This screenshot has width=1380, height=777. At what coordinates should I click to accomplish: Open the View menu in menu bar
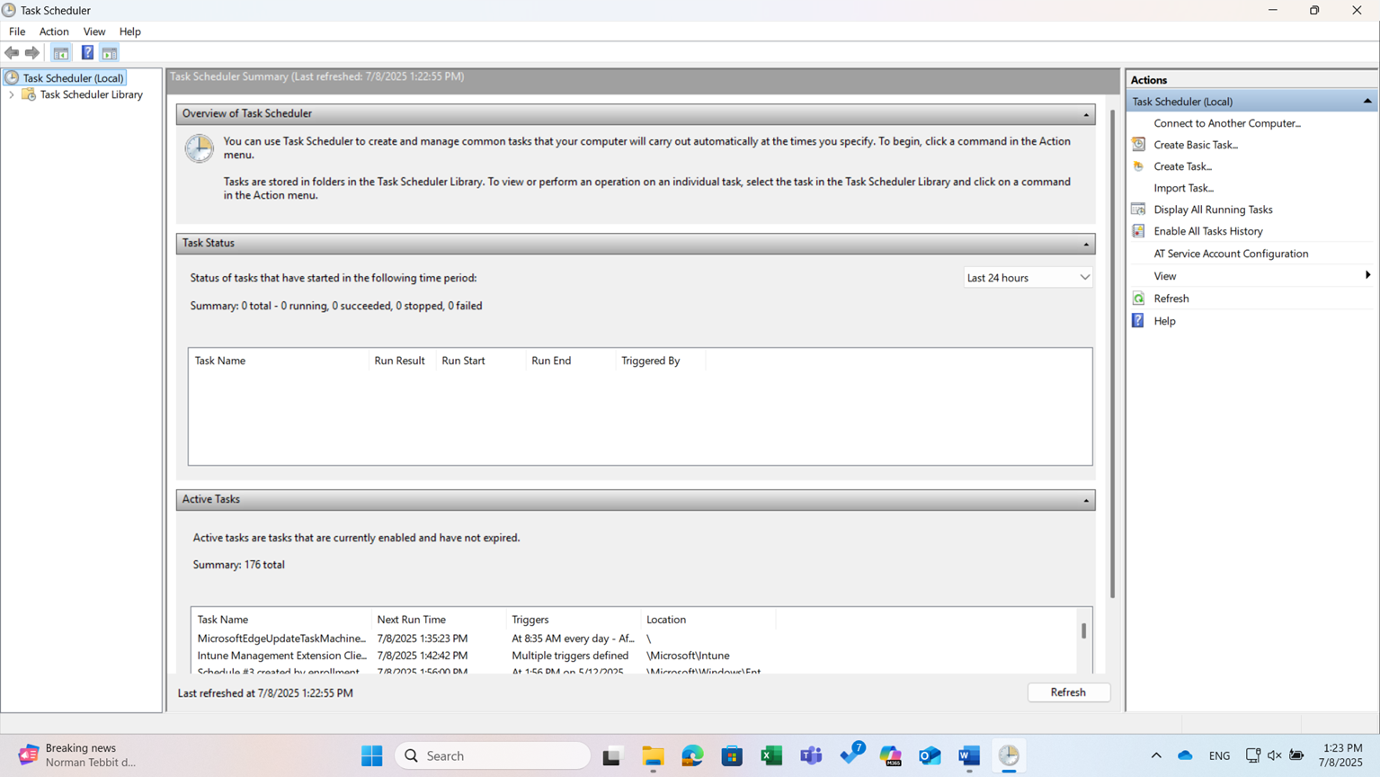tap(93, 31)
